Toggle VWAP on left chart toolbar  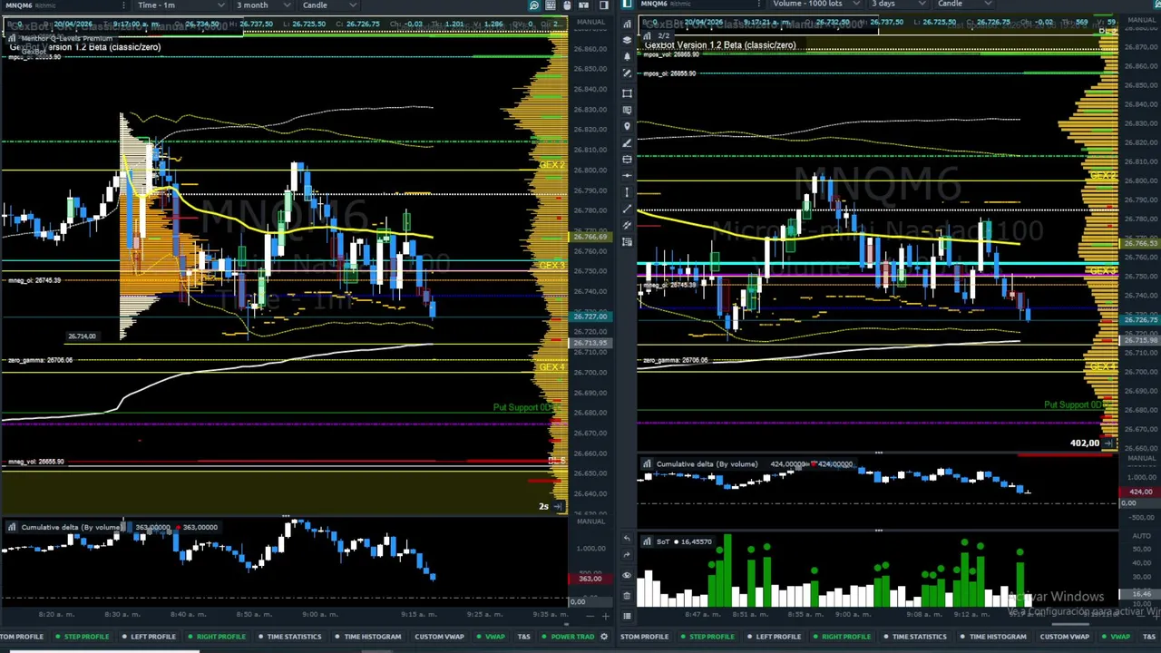[491, 637]
